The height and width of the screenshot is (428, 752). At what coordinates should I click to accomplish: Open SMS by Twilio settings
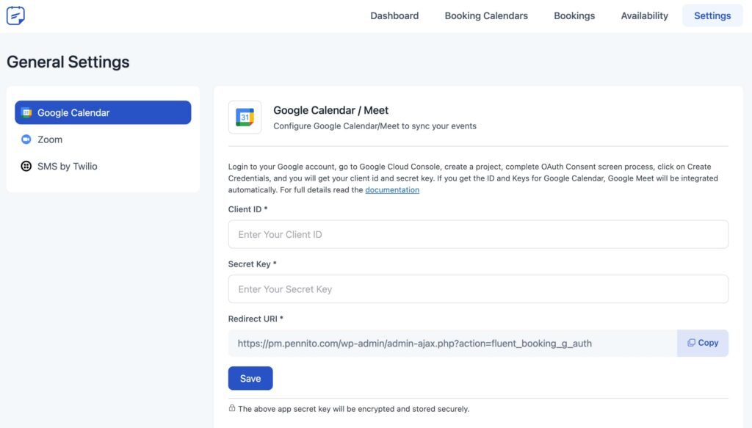pyautogui.click(x=103, y=167)
